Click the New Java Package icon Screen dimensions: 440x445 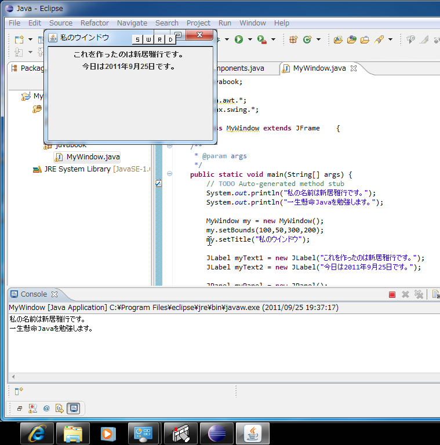point(293,39)
